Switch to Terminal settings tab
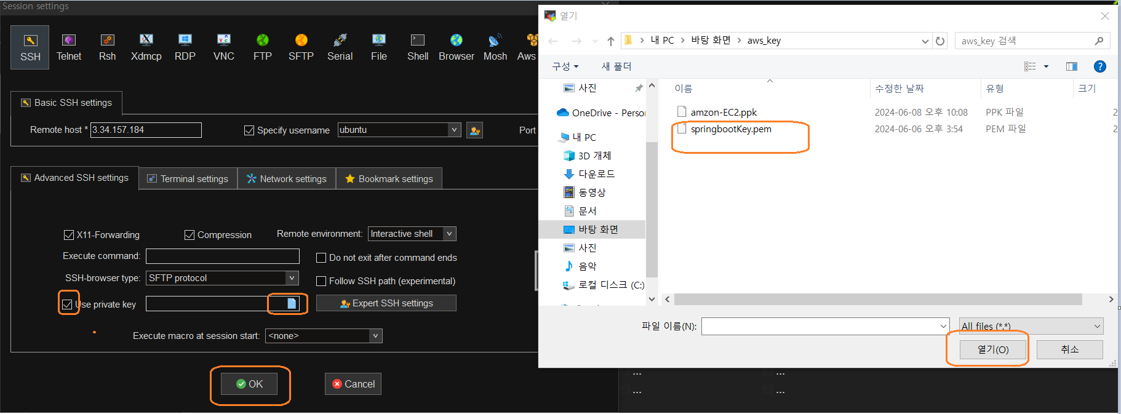 point(188,178)
